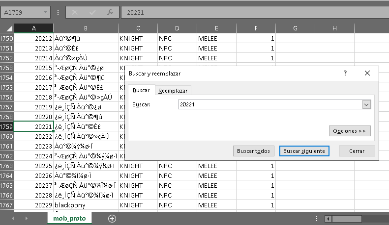The image size is (389, 225).
Task: Open the mob_proto sheet tab
Action: [69, 218]
